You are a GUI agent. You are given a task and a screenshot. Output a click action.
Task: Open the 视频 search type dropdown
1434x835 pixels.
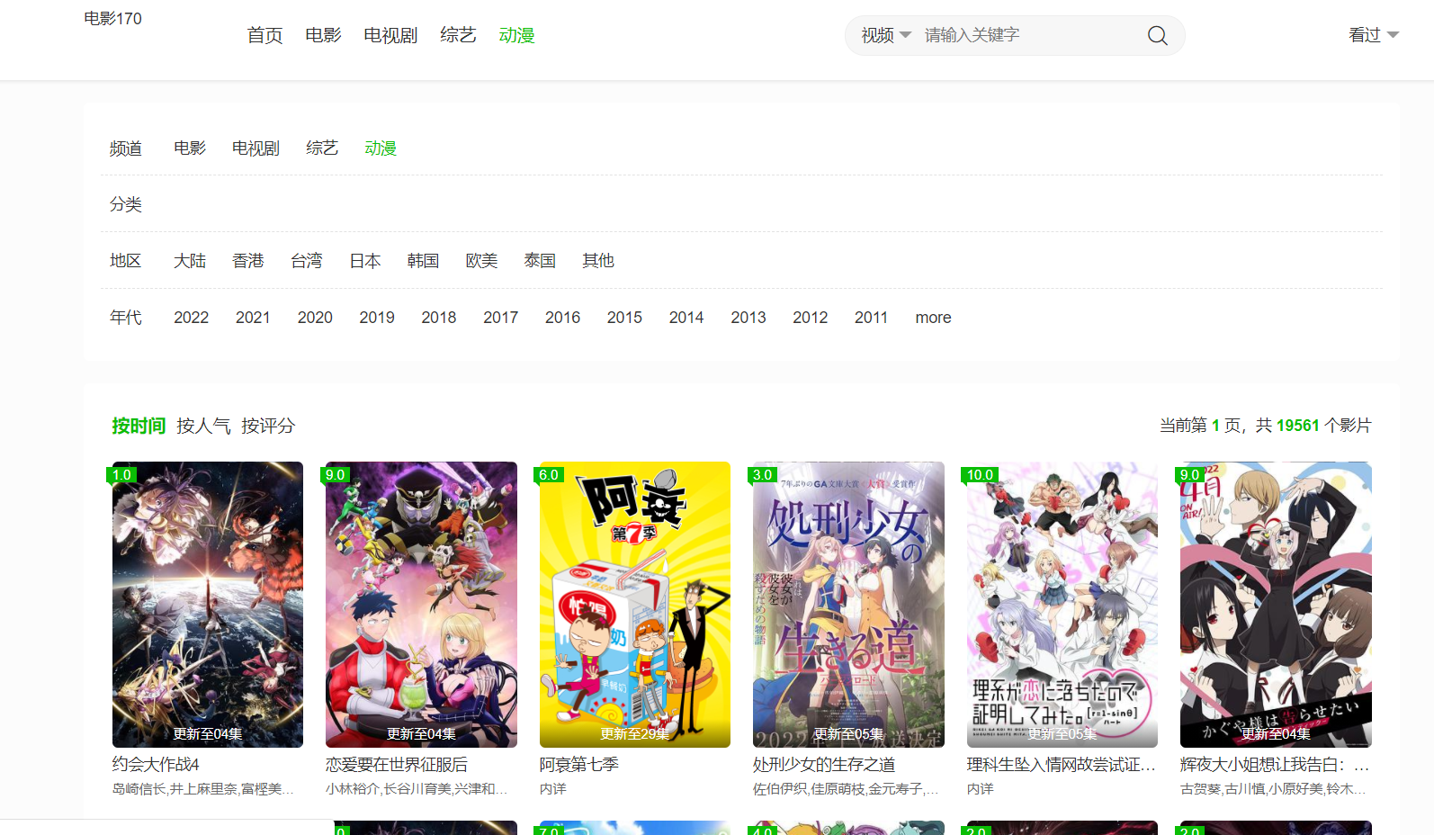click(x=886, y=35)
